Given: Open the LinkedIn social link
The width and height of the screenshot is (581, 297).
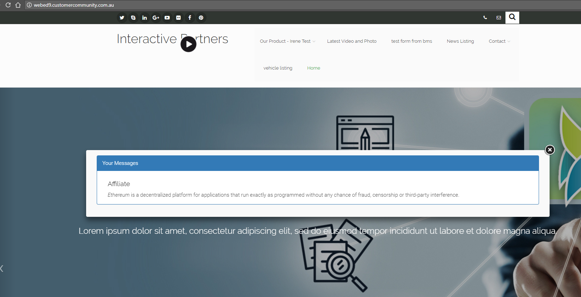Looking at the screenshot, I should (144, 18).
